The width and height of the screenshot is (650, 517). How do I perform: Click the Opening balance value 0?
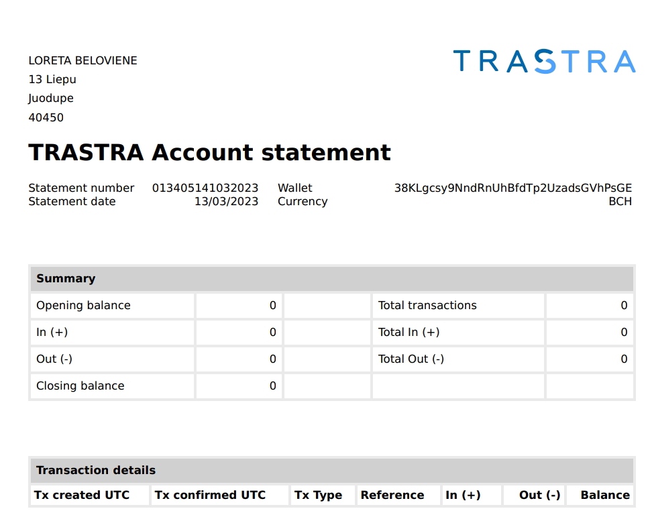[x=273, y=305]
